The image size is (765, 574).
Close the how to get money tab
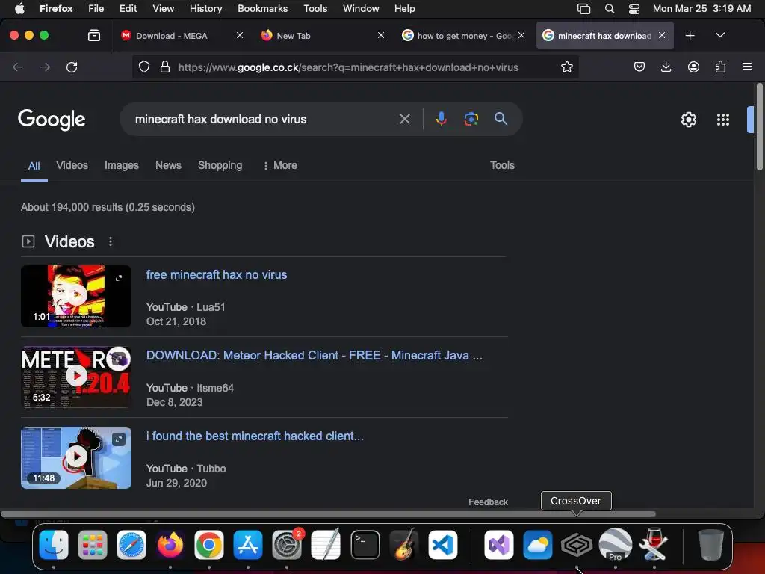[521, 35]
